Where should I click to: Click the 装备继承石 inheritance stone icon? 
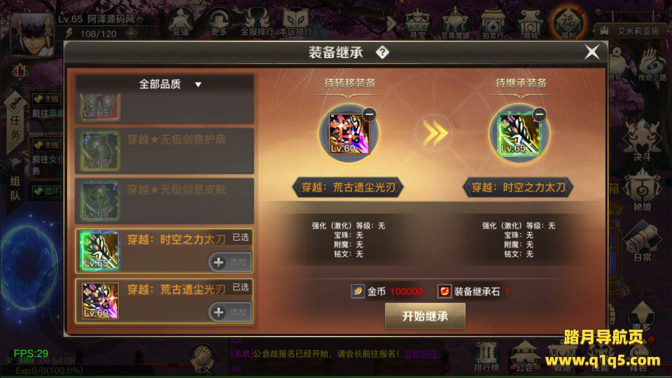coord(444,291)
